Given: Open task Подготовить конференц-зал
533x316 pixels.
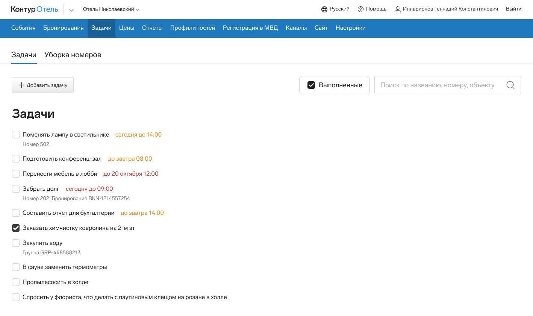Looking at the screenshot, I should tap(62, 159).
